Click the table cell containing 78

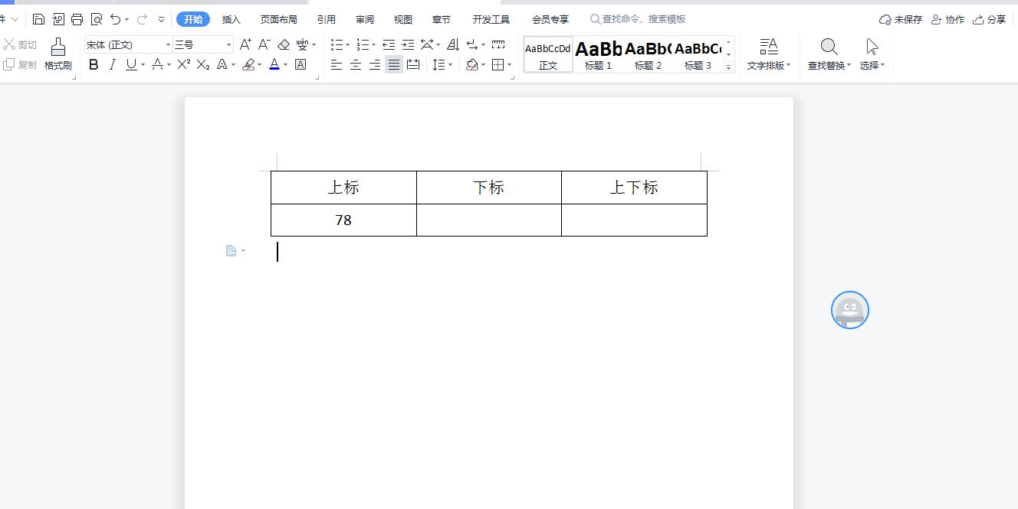(x=343, y=220)
